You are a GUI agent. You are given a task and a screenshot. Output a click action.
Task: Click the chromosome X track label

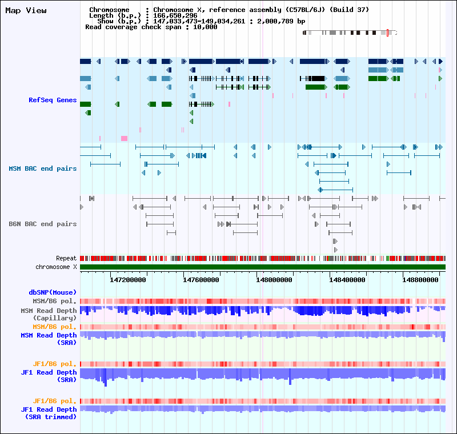[56, 267]
